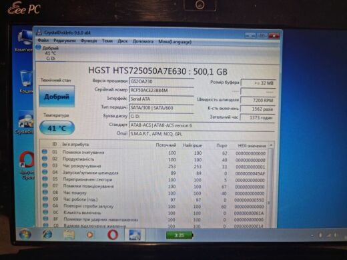Screen dimensions: 347x260
Task: Open the Recycle Bin desktop icon
Action: click(x=26, y=82)
